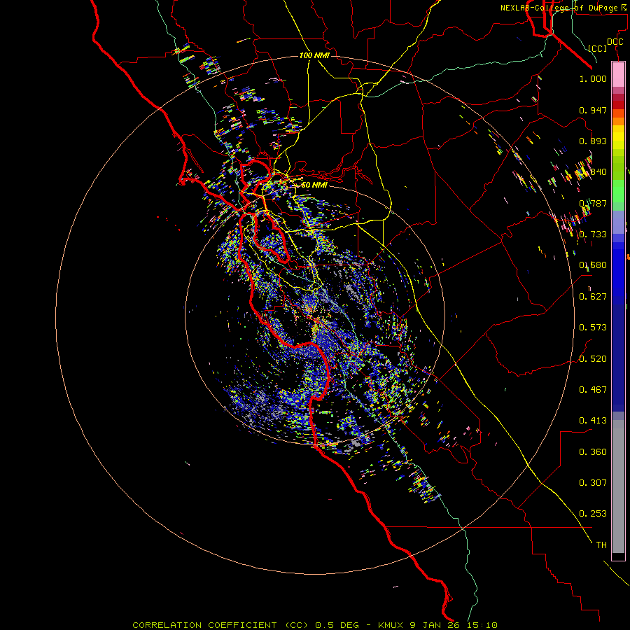Select the 0.307 legend value
The image size is (630, 630).
pos(593,483)
